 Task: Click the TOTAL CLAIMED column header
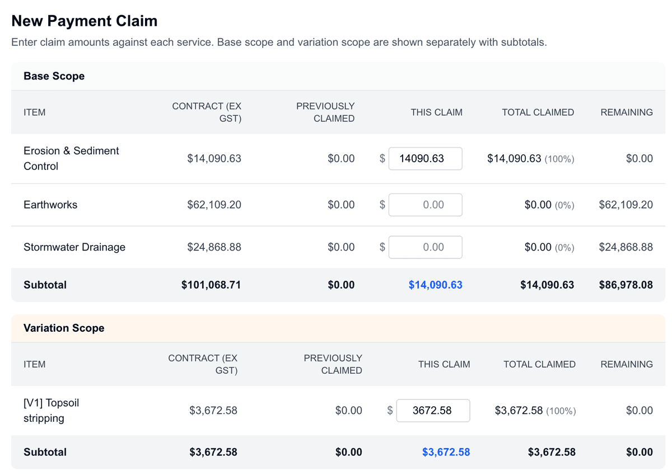coord(538,112)
